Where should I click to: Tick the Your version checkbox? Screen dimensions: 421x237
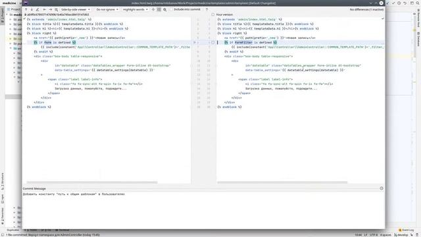(x=213, y=14)
